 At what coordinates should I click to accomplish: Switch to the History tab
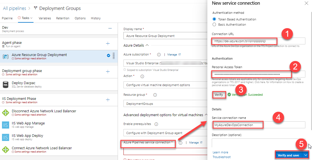coord(96,18)
